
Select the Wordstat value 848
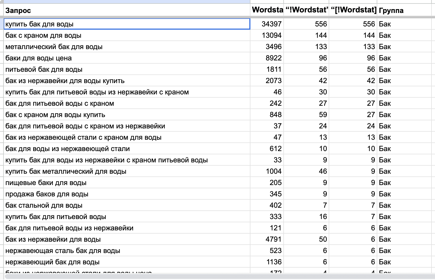(x=267, y=115)
